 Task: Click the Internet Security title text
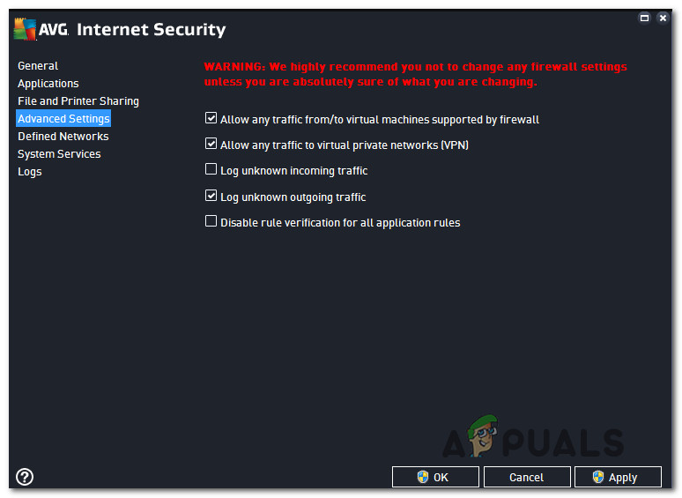pos(151,29)
